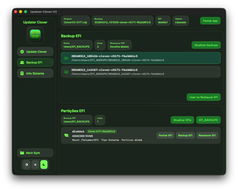Screen dimensions: 238x191
Task: Click the folder icon in Abrir Sym
Action: (x=22, y=153)
